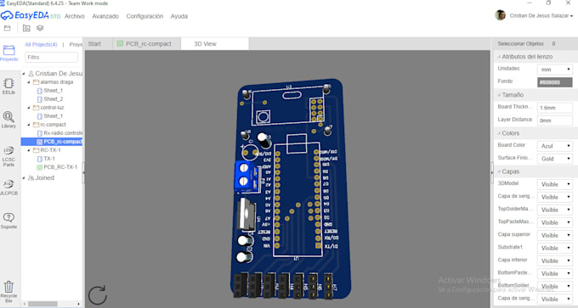Click the Joined group icon
The image size is (578, 308).
click(31, 177)
